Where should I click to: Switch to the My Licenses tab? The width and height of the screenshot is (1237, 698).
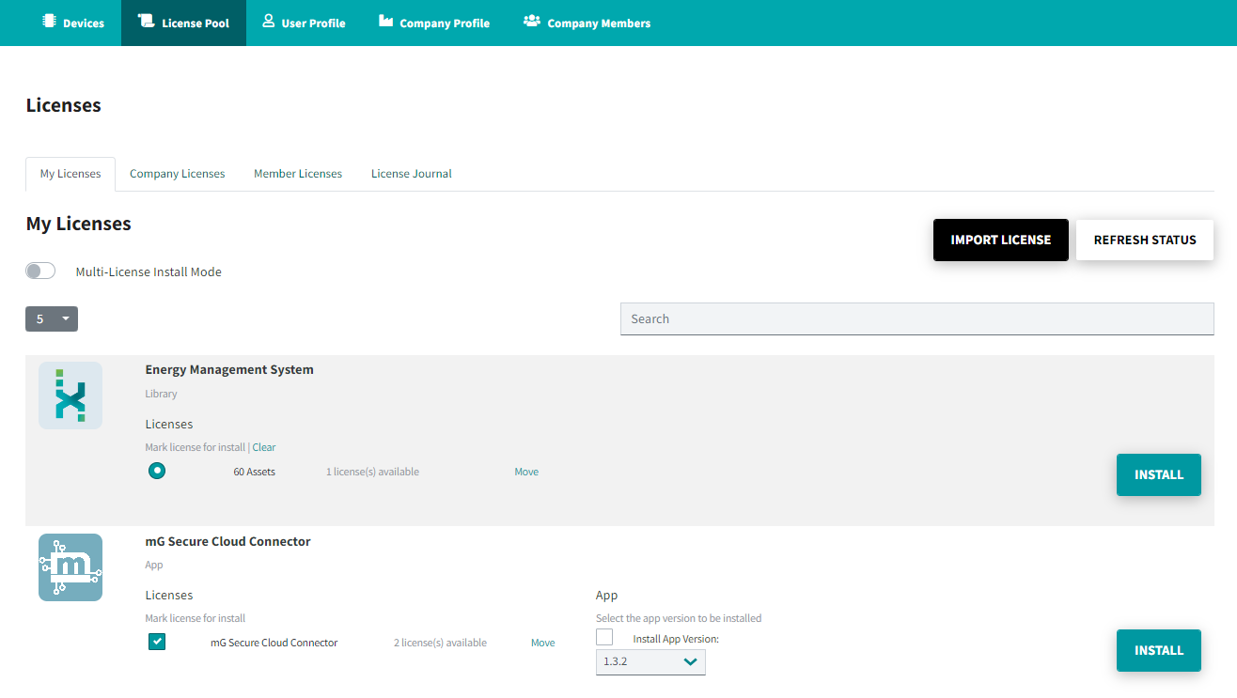(x=70, y=174)
